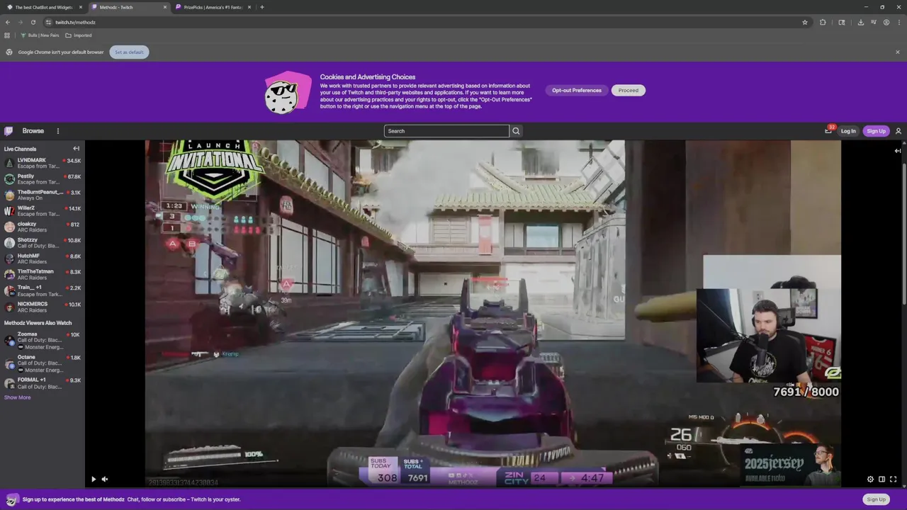Go back with the browser back arrow
The width and height of the screenshot is (907, 510).
[8, 22]
